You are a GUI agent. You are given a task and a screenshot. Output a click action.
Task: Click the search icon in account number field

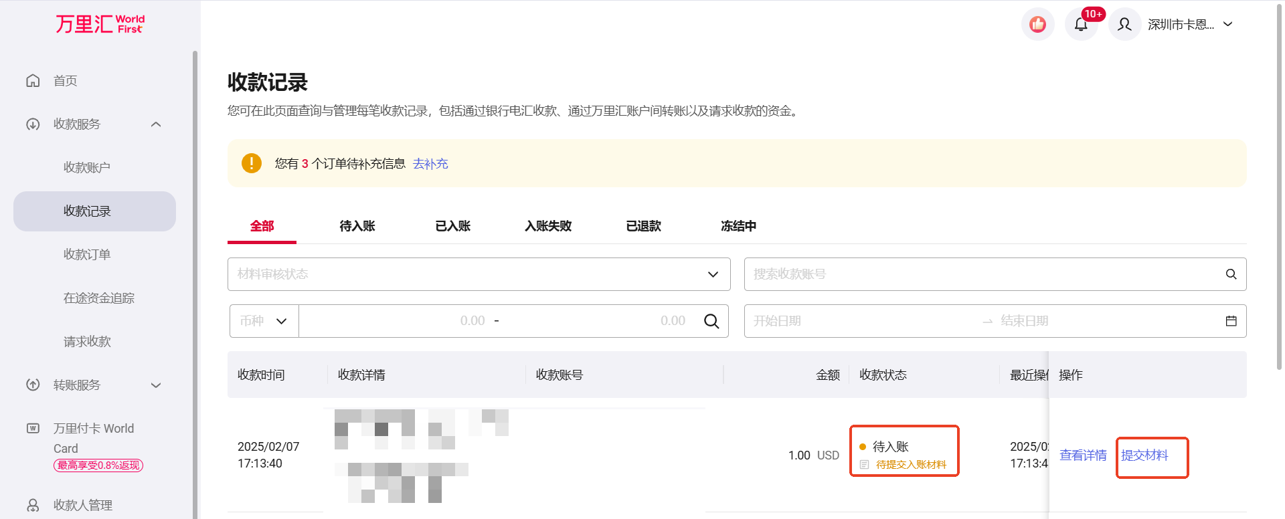1231,274
